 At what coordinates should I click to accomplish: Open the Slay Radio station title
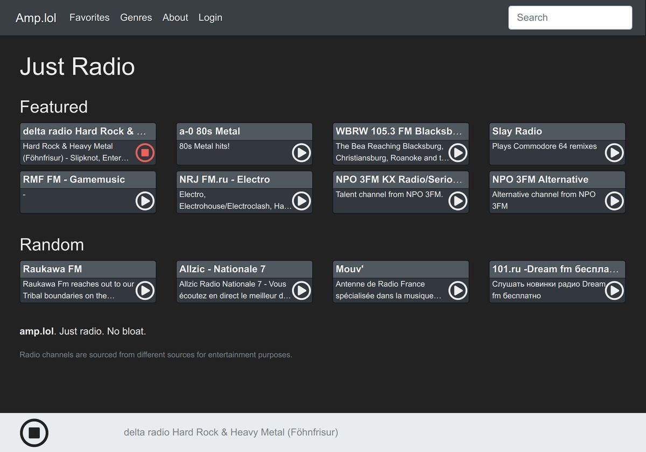pyautogui.click(x=517, y=131)
